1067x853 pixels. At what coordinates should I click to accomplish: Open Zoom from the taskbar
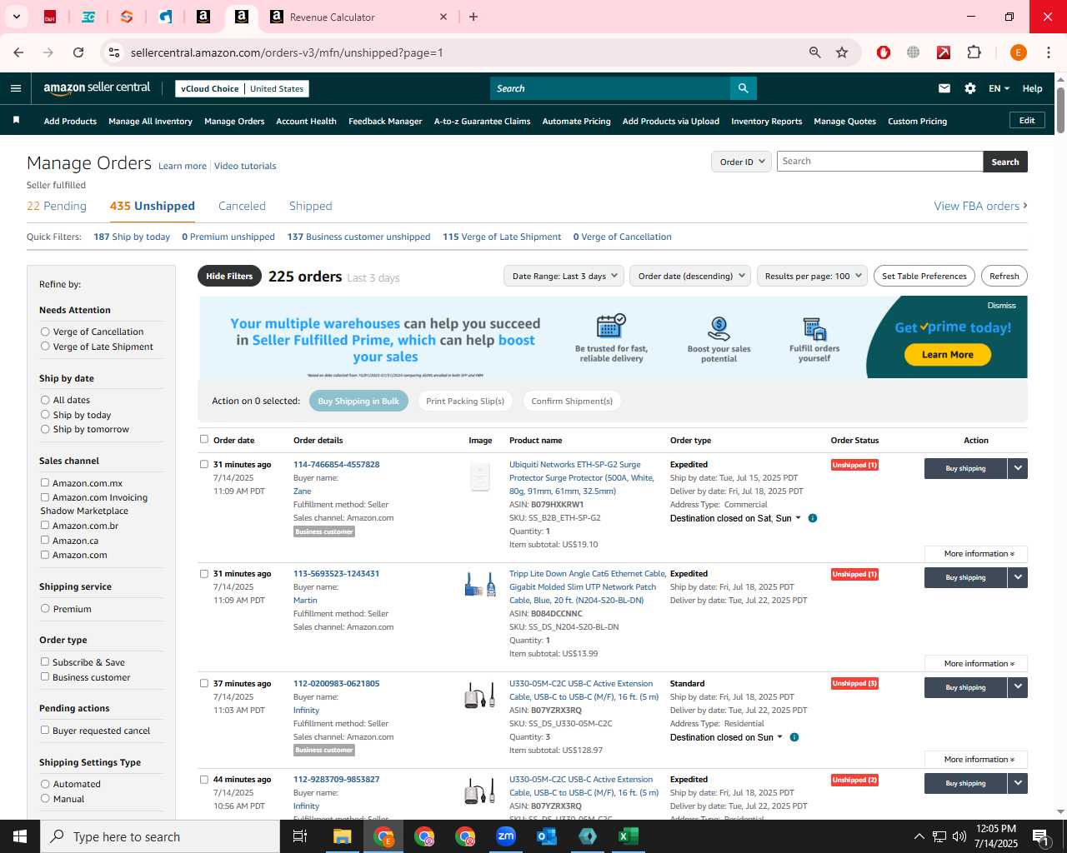pos(506,836)
